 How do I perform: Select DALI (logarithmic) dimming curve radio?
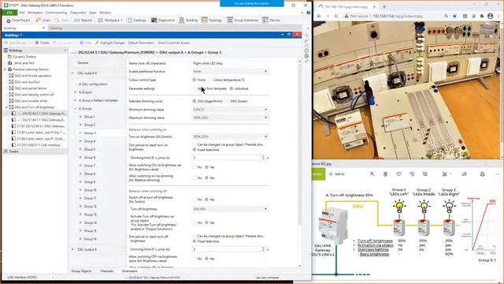195,101
